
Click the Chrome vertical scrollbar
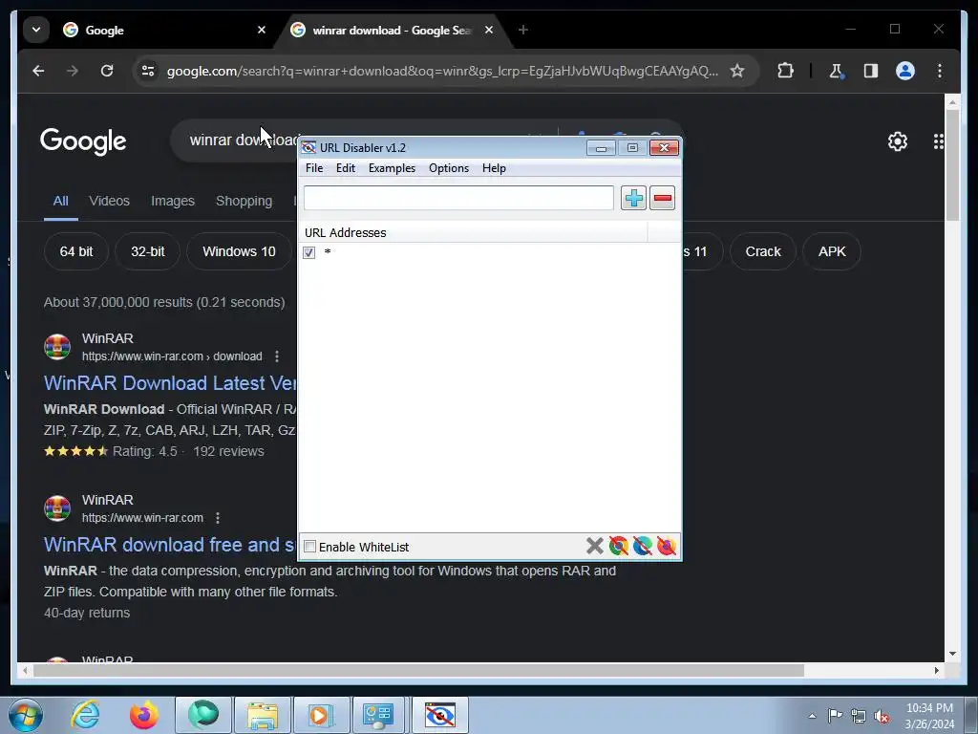952,164
